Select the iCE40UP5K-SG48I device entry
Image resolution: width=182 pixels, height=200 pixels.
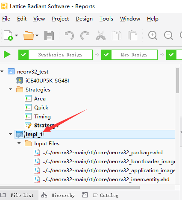(x=47, y=81)
